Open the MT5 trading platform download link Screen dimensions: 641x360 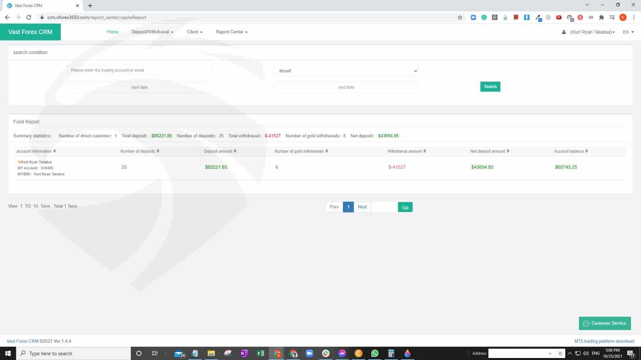[604, 341]
